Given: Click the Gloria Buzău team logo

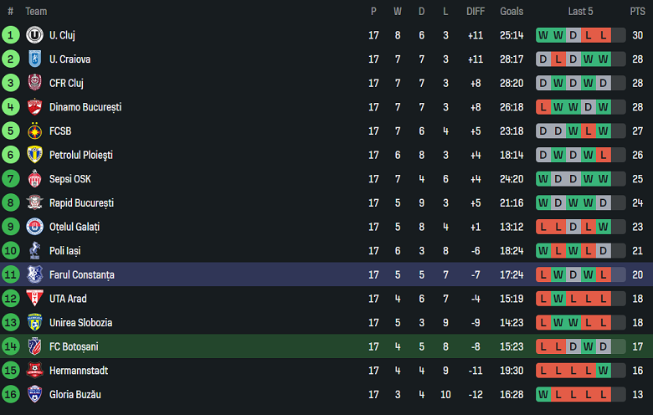Looking at the screenshot, I should pyautogui.click(x=34, y=394).
